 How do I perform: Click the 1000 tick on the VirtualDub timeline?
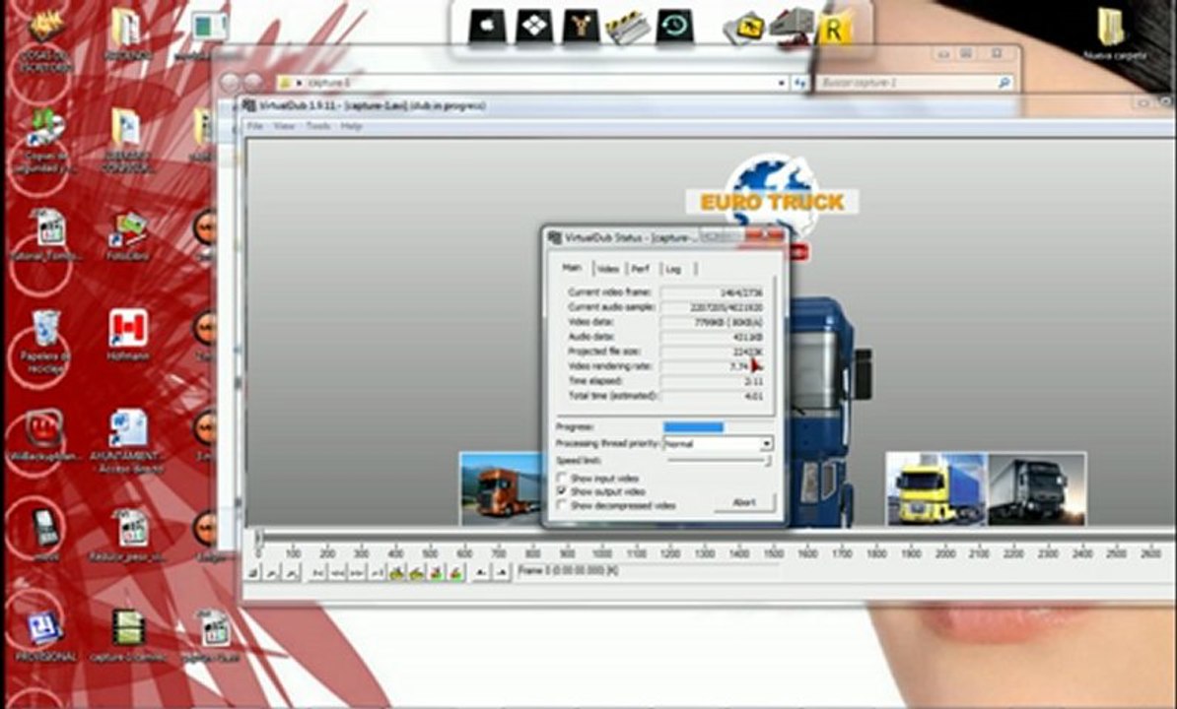(x=601, y=553)
